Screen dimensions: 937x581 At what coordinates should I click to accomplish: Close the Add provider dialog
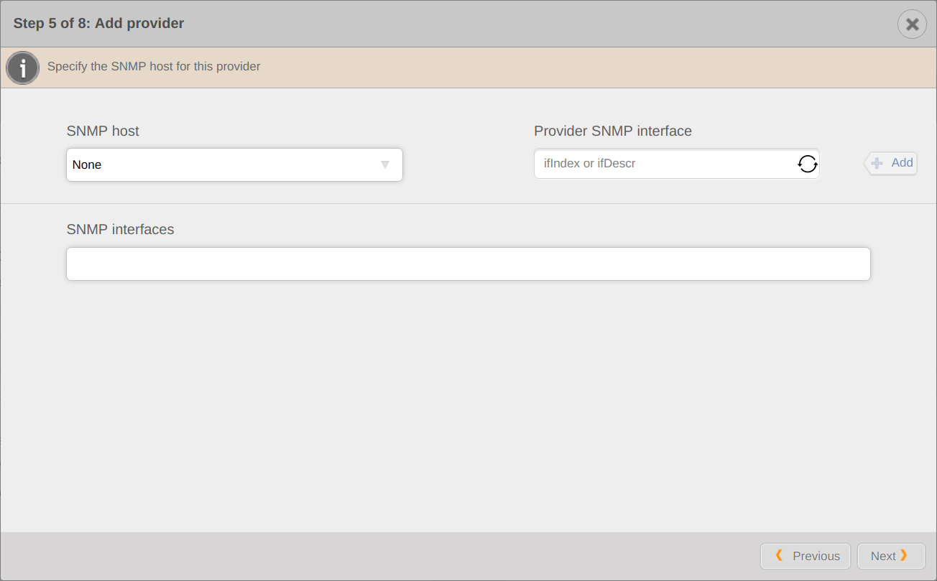click(912, 24)
